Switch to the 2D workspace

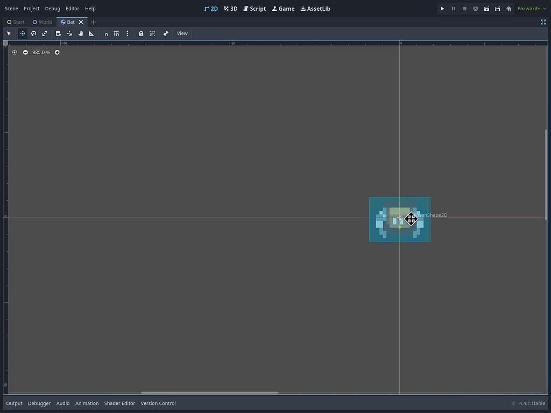(x=211, y=9)
